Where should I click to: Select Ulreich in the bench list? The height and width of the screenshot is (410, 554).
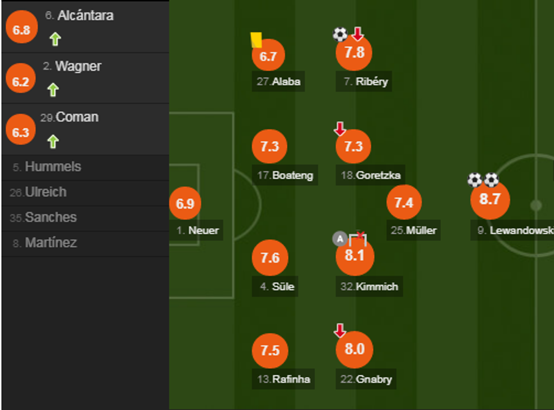[x=45, y=193]
